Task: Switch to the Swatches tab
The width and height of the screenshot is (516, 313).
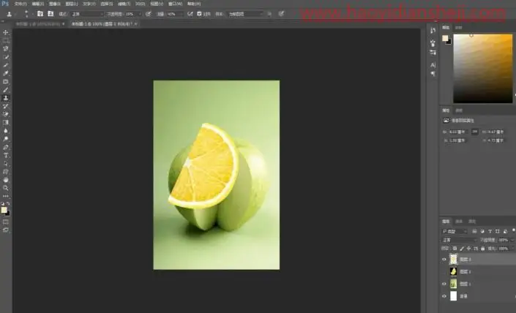Action: (x=458, y=28)
